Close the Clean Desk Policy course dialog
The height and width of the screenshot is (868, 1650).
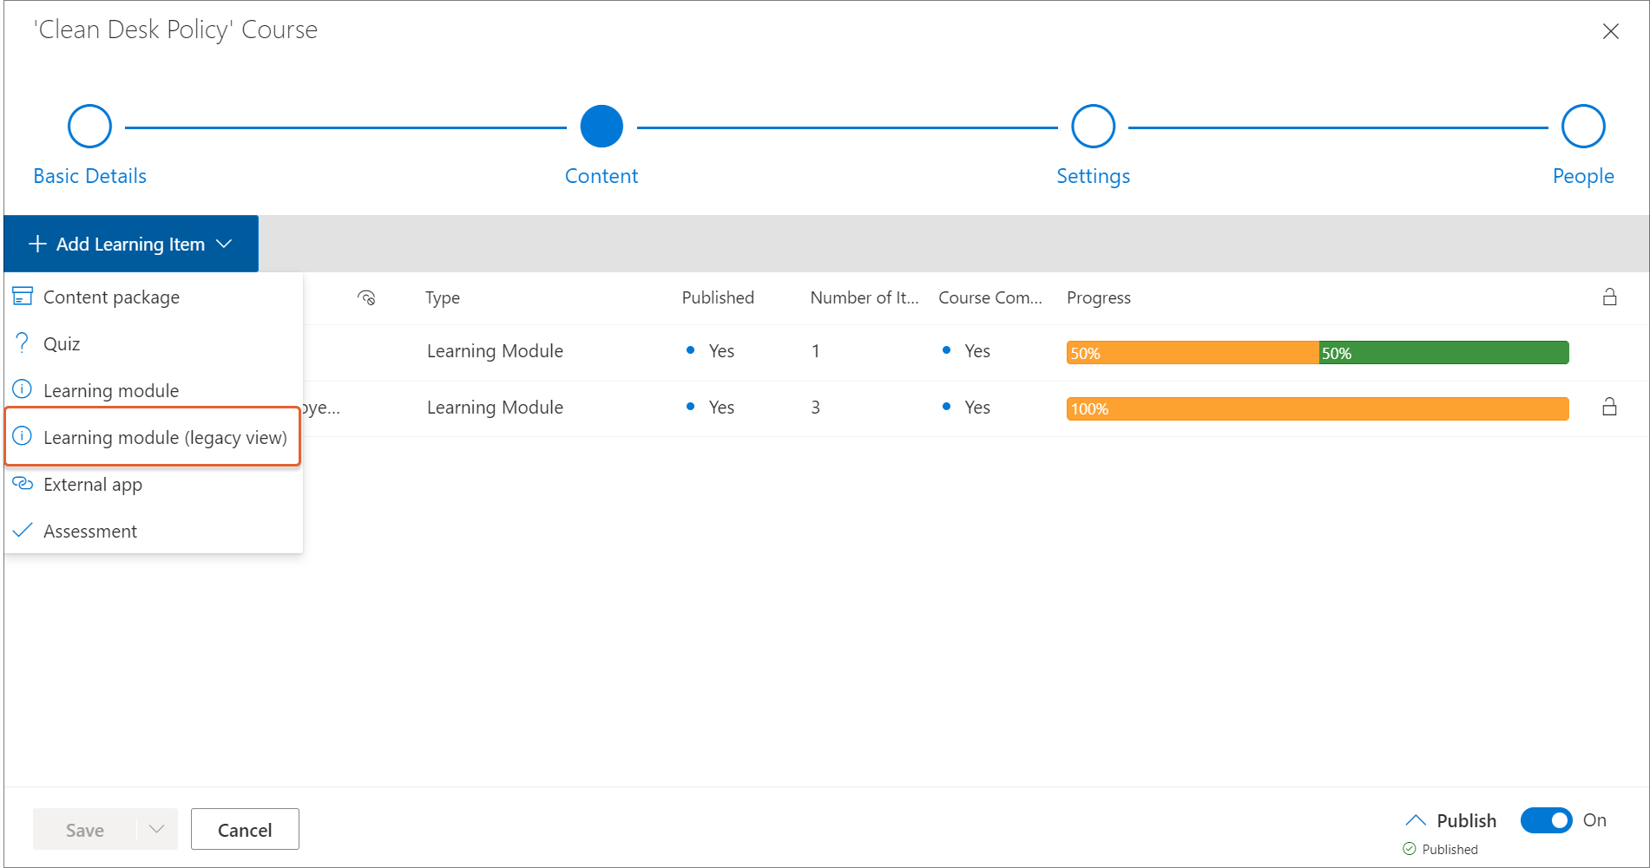click(x=1610, y=31)
